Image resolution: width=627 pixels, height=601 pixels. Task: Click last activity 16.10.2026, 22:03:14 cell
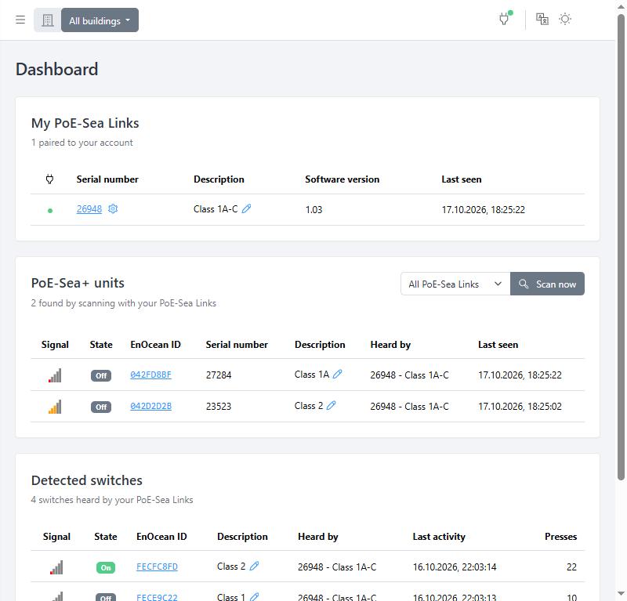pos(455,567)
